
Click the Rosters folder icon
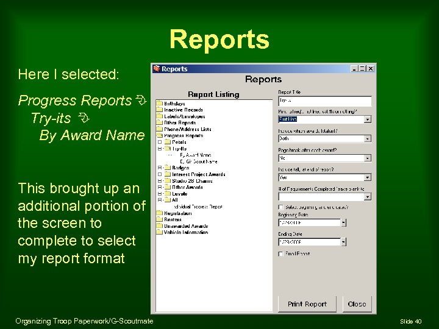pos(159,219)
